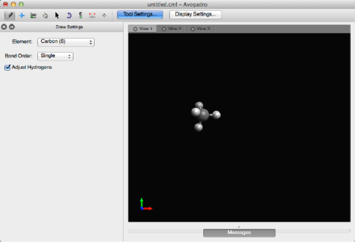Select the Navigate tool
This screenshot has height=242, width=355.
pyautogui.click(x=21, y=15)
